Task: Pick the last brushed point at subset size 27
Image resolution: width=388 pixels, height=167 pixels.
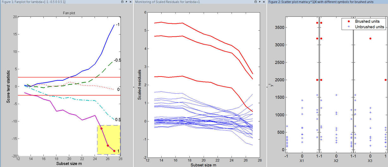Action: point(114,151)
